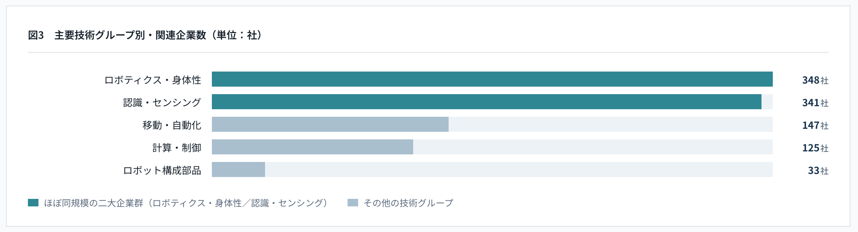Screen dimensions: 858x232
Task: Select the 147社 value label
Action: [815, 125]
